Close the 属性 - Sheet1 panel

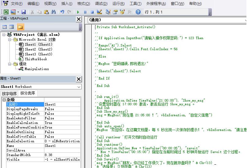(79, 79)
